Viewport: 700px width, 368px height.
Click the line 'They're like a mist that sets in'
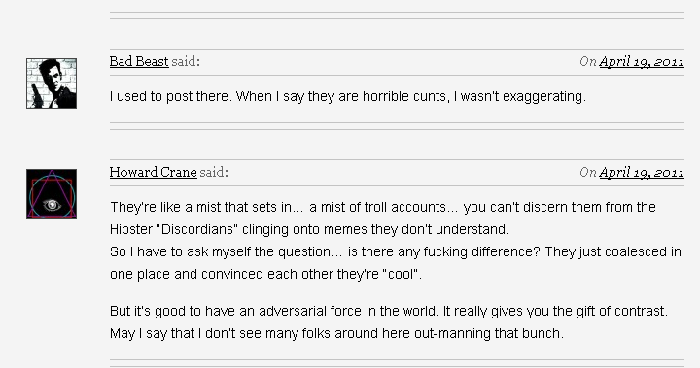tap(383, 207)
